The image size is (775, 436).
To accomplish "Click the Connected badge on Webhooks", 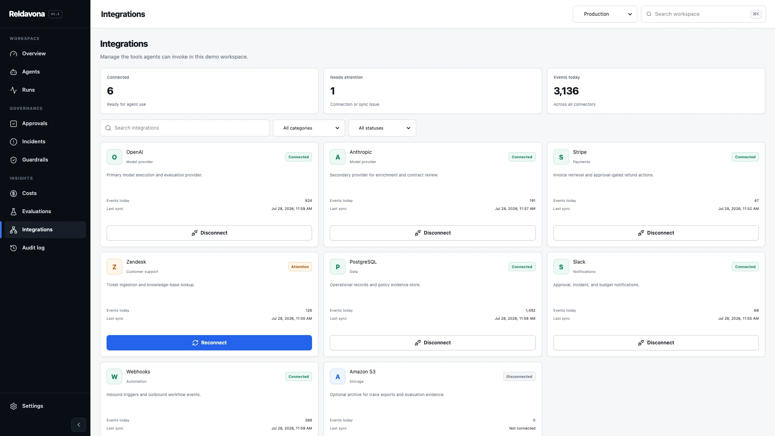I will (298, 377).
